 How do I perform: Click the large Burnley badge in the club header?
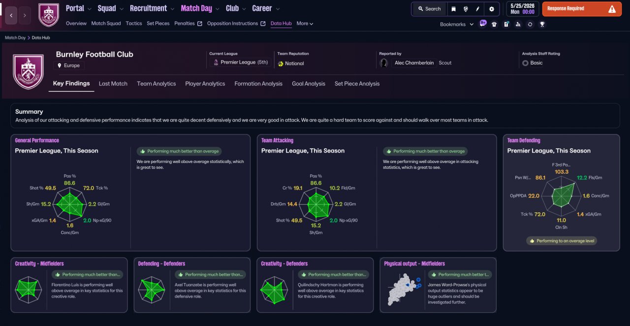pyautogui.click(x=28, y=72)
